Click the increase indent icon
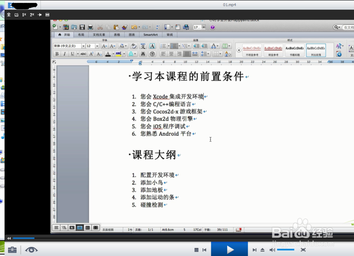 205,46
